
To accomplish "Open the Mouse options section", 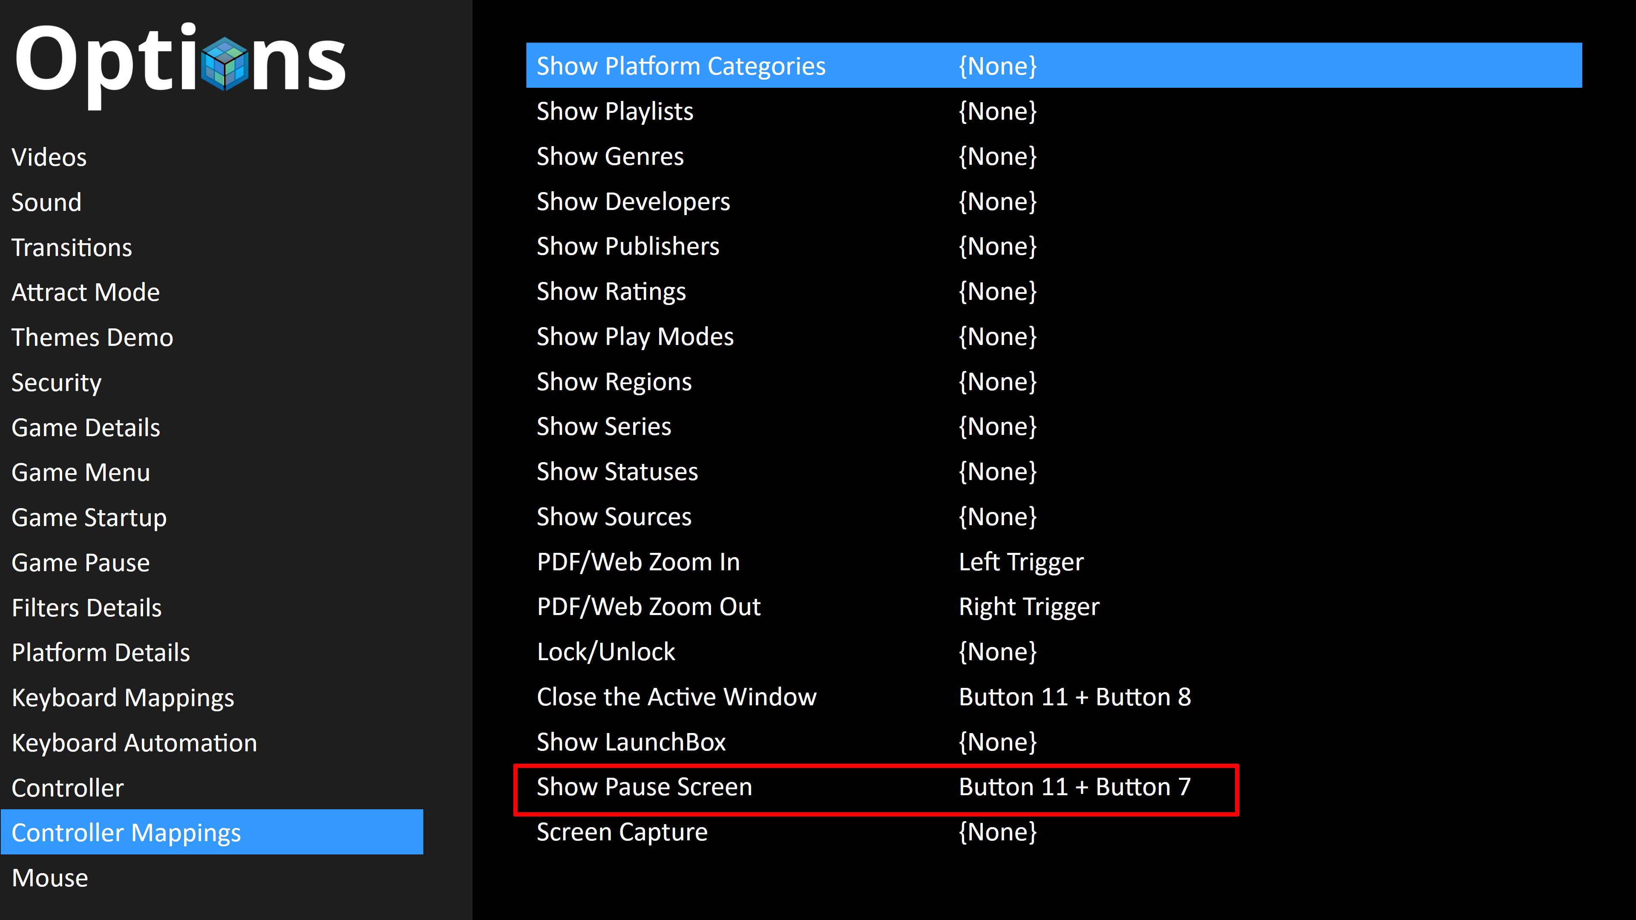I will tap(49, 878).
